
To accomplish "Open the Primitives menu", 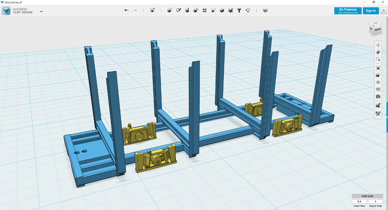I will [170, 10].
